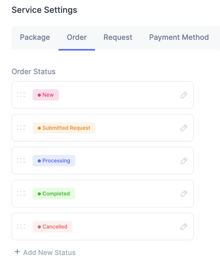Select the pencil icon next to Processing

[184, 161]
